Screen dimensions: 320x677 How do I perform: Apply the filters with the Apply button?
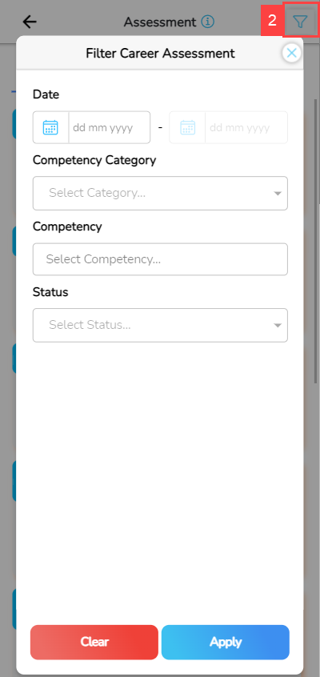point(226,642)
